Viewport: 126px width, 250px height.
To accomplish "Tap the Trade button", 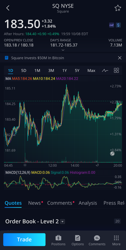I will 24,240.
